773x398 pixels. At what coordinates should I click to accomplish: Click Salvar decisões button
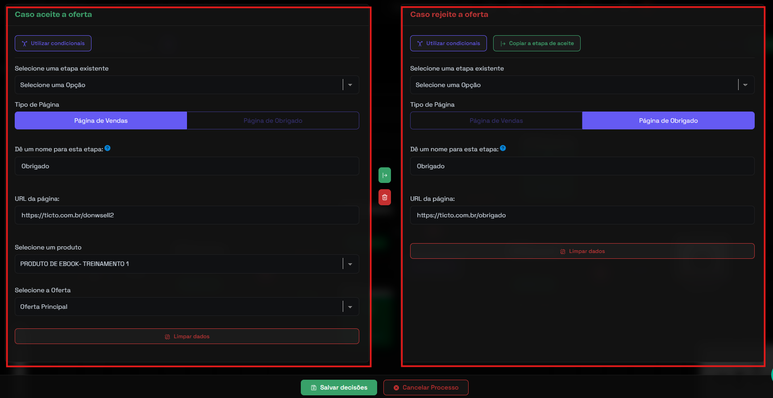(339, 387)
